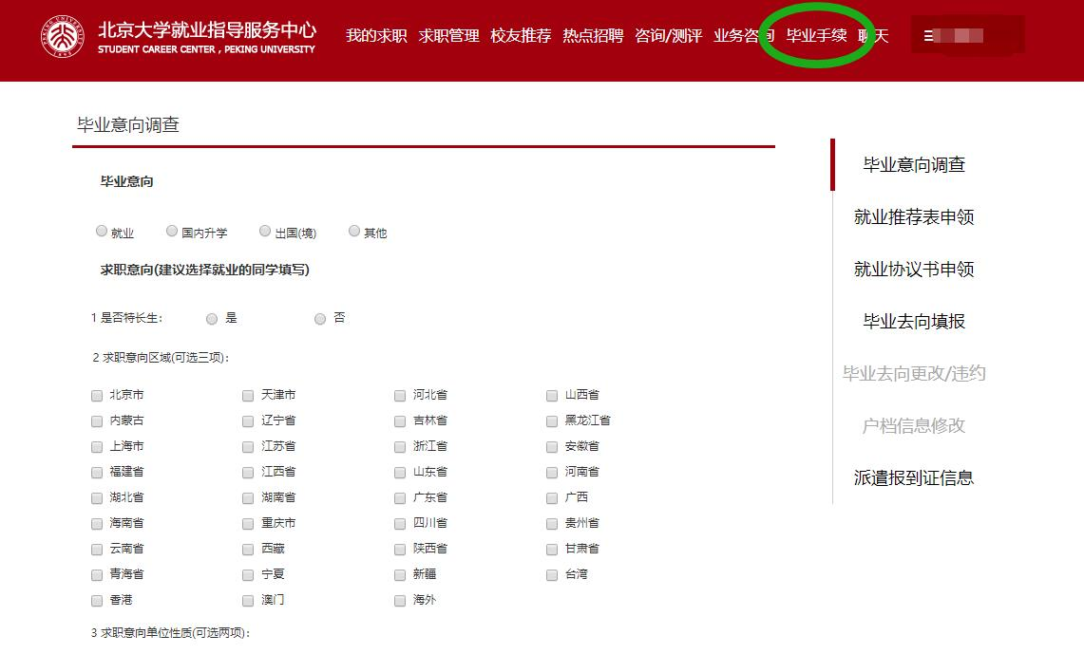Open 就业推荐表申领 in sidebar
1084x654 pixels.
[x=913, y=217]
